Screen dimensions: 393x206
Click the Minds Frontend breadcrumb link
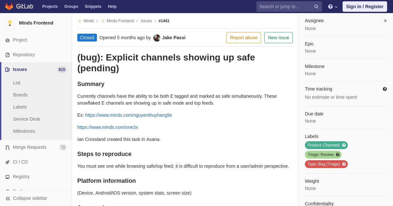pyautogui.click(x=120, y=21)
